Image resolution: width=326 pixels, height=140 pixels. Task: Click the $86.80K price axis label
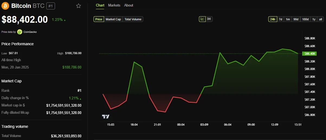pos(310,115)
